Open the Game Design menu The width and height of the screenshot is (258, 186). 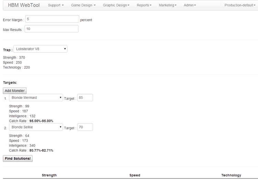pos(83,5)
